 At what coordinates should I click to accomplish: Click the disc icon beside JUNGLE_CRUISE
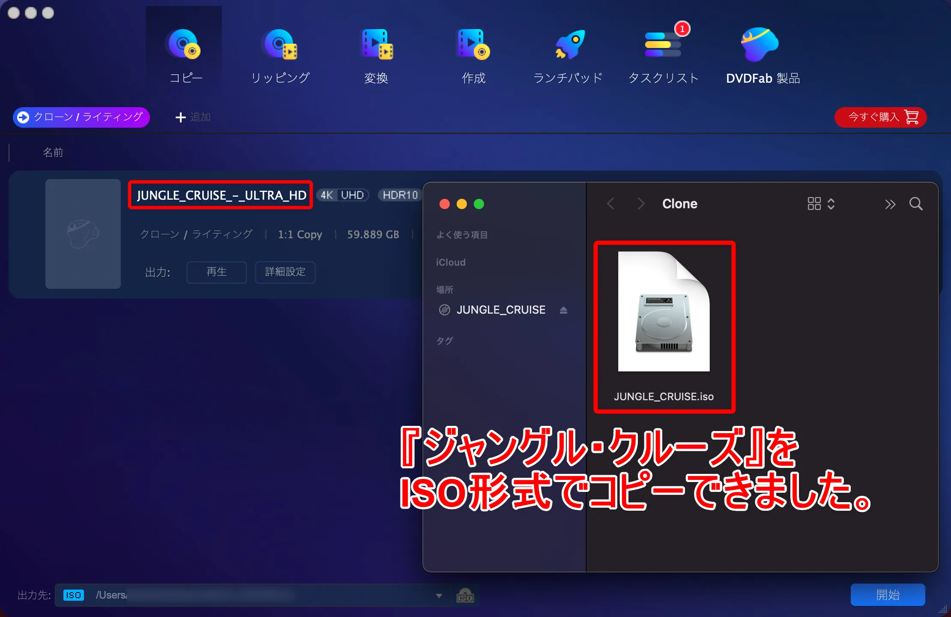[445, 310]
